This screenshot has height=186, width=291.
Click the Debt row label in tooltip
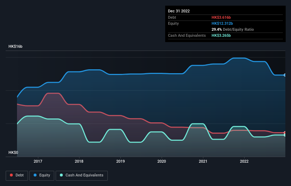pyautogui.click(x=172, y=17)
